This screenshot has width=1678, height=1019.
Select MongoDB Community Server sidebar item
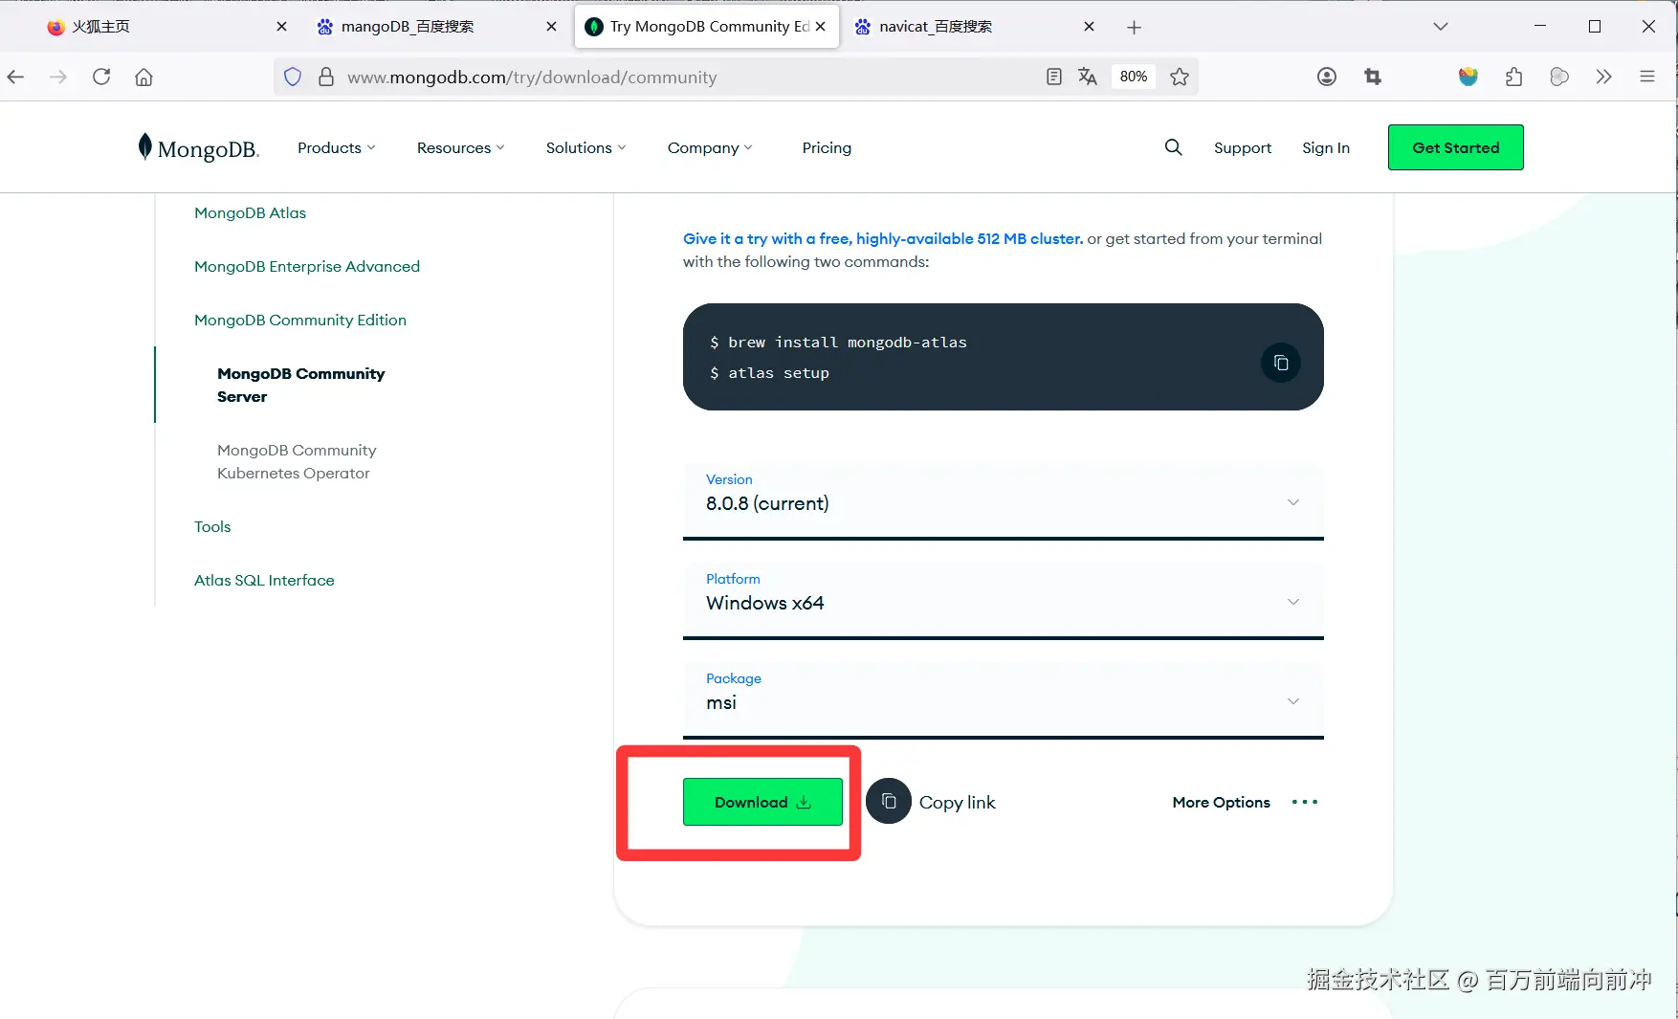tap(300, 385)
